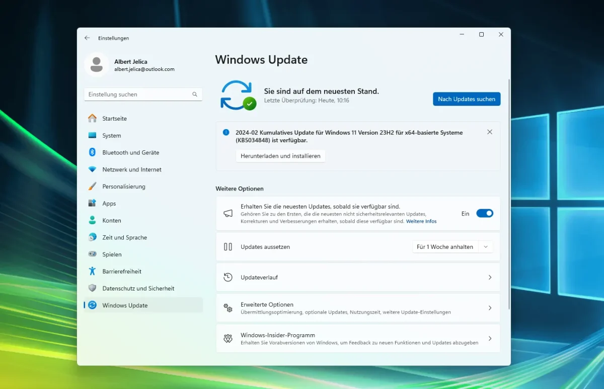604x389 pixels.
Task: Expand Erweiterte Optionen with its chevron
Action: click(490, 308)
